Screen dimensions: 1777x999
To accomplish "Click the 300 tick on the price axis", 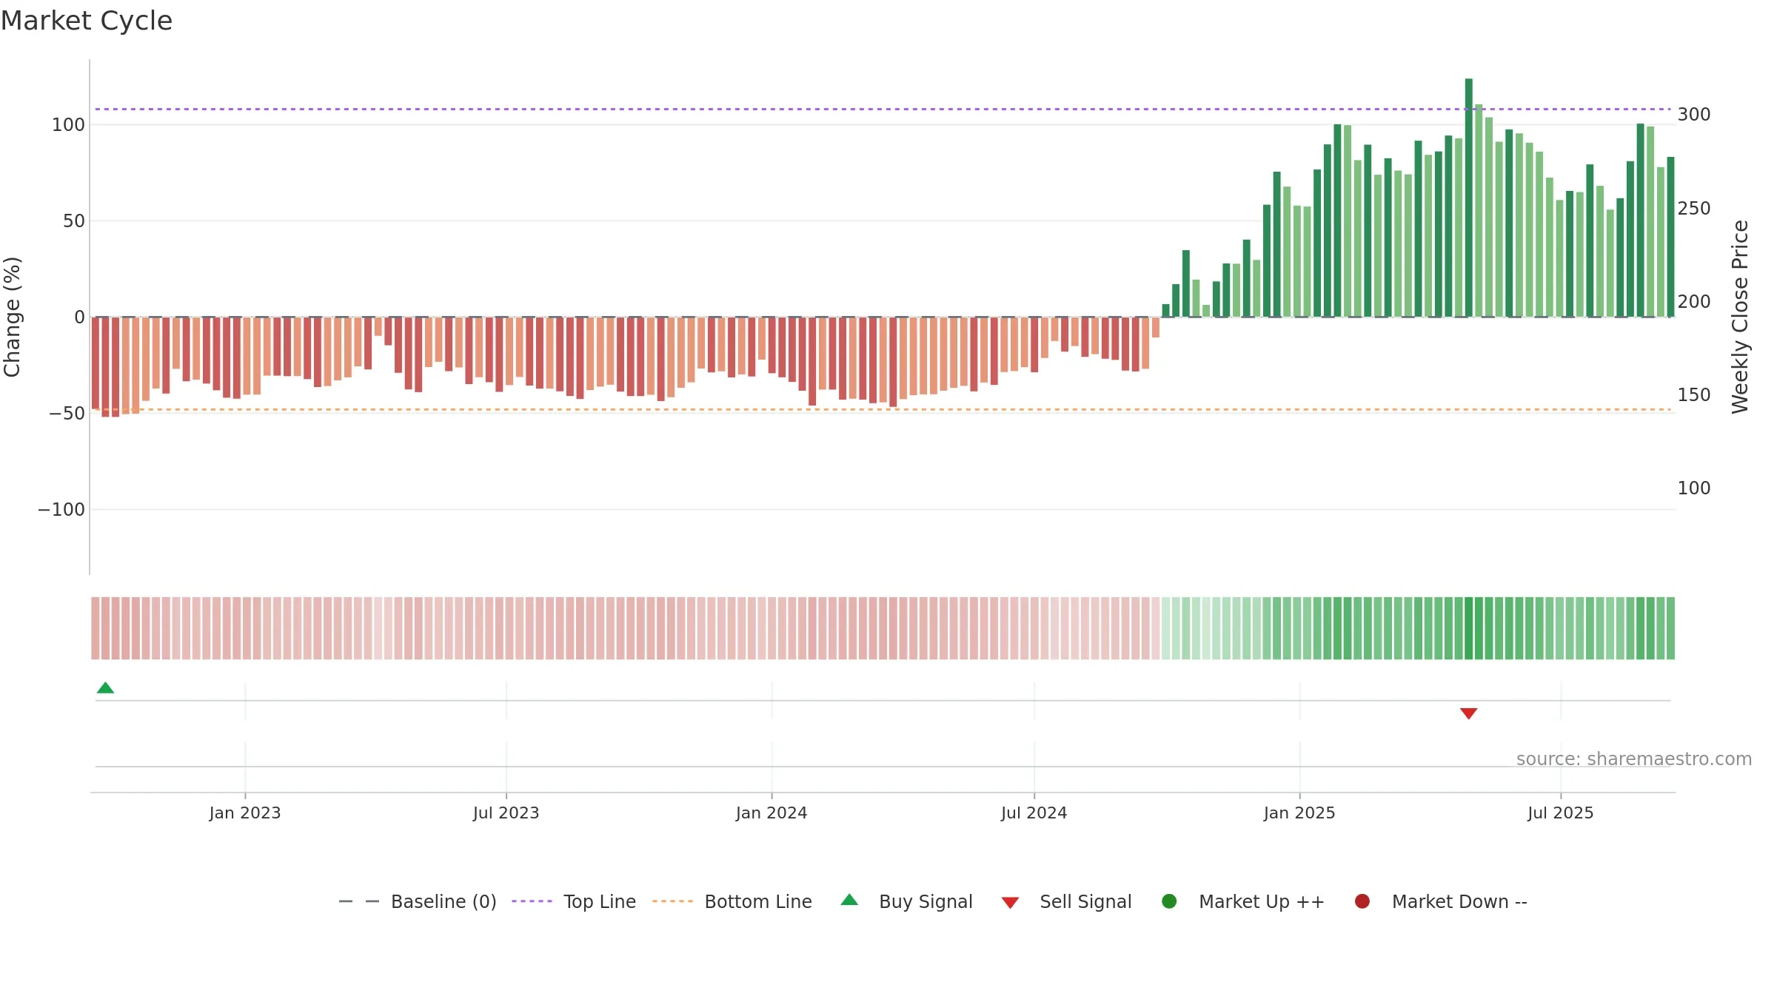I will [x=1694, y=115].
